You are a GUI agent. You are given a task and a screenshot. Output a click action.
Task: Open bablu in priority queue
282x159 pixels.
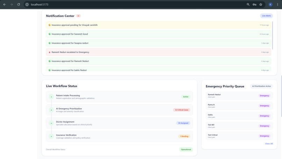point(239,116)
